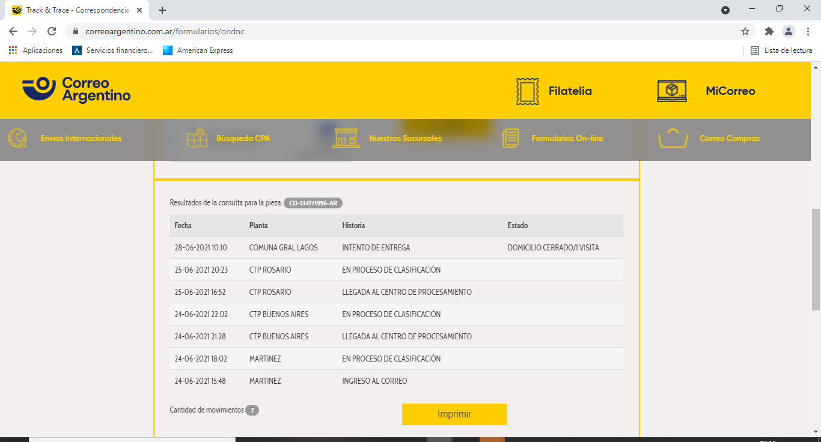The width and height of the screenshot is (821, 442).
Task: Open the Chrome profile avatar menu
Action: (789, 31)
